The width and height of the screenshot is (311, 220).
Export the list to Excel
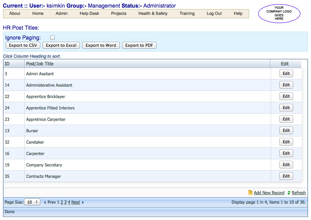(x=61, y=45)
